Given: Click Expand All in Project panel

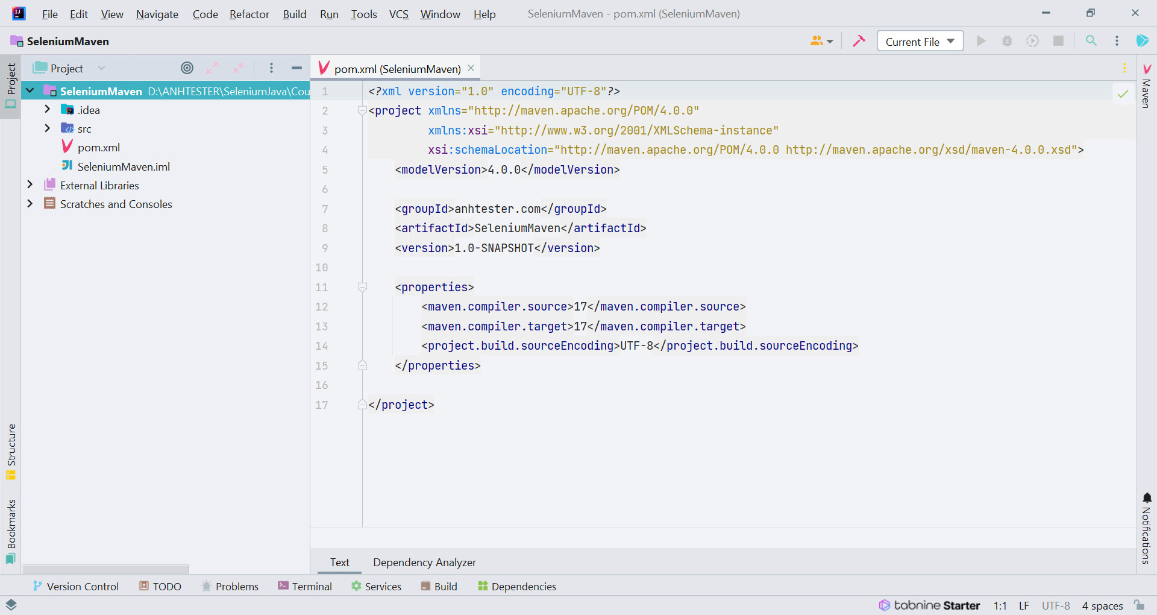Looking at the screenshot, I should click(212, 68).
